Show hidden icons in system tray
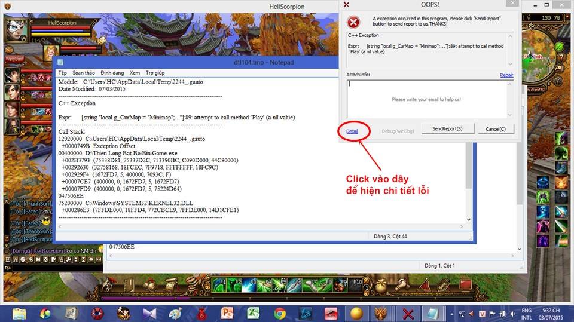This screenshot has height=322, width=574. [452, 314]
